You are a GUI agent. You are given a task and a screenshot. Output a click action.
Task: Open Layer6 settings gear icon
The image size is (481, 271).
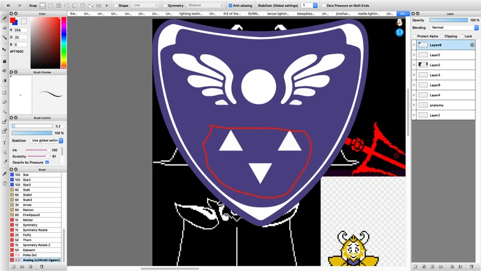pos(472,45)
